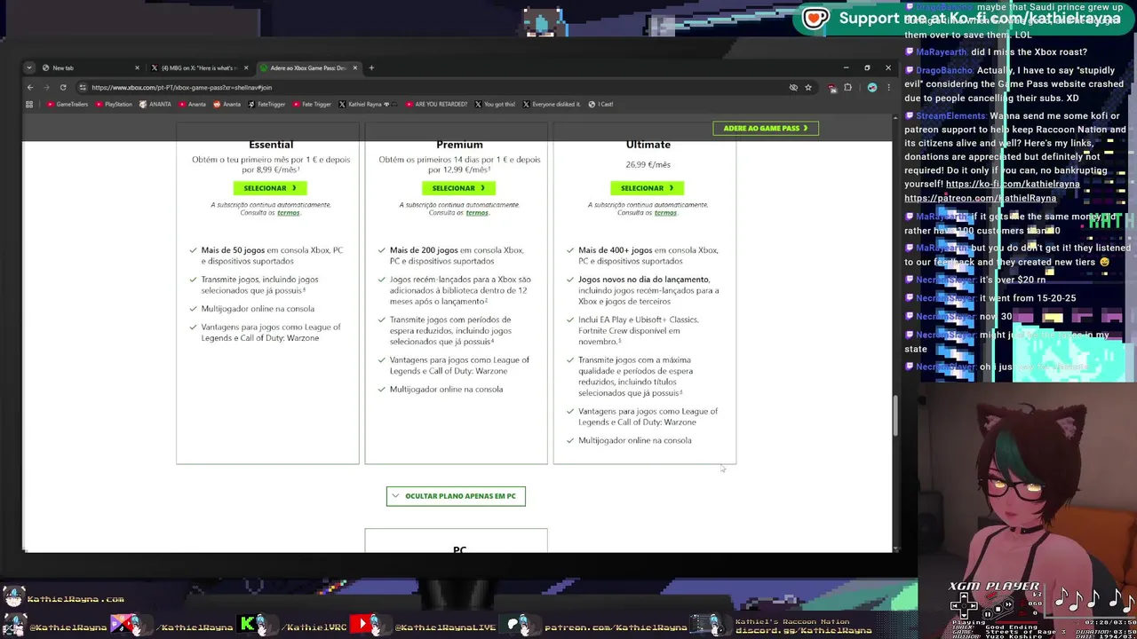
Task: Open the 'Fate Trigger' YouTube bookmark
Action: [311, 104]
